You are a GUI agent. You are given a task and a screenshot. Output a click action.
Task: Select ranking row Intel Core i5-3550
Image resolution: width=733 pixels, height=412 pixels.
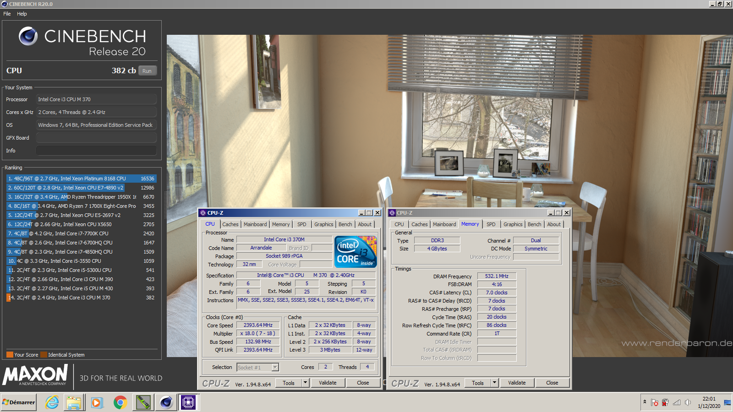pyautogui.click(x=81, y=261)
